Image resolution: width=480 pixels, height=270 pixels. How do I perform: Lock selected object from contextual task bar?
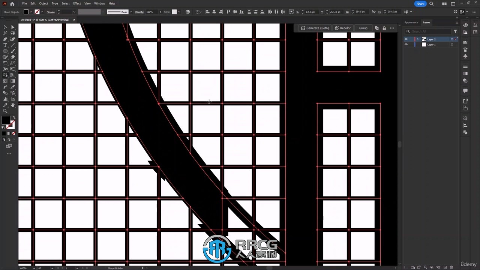[x=384, y=28]
